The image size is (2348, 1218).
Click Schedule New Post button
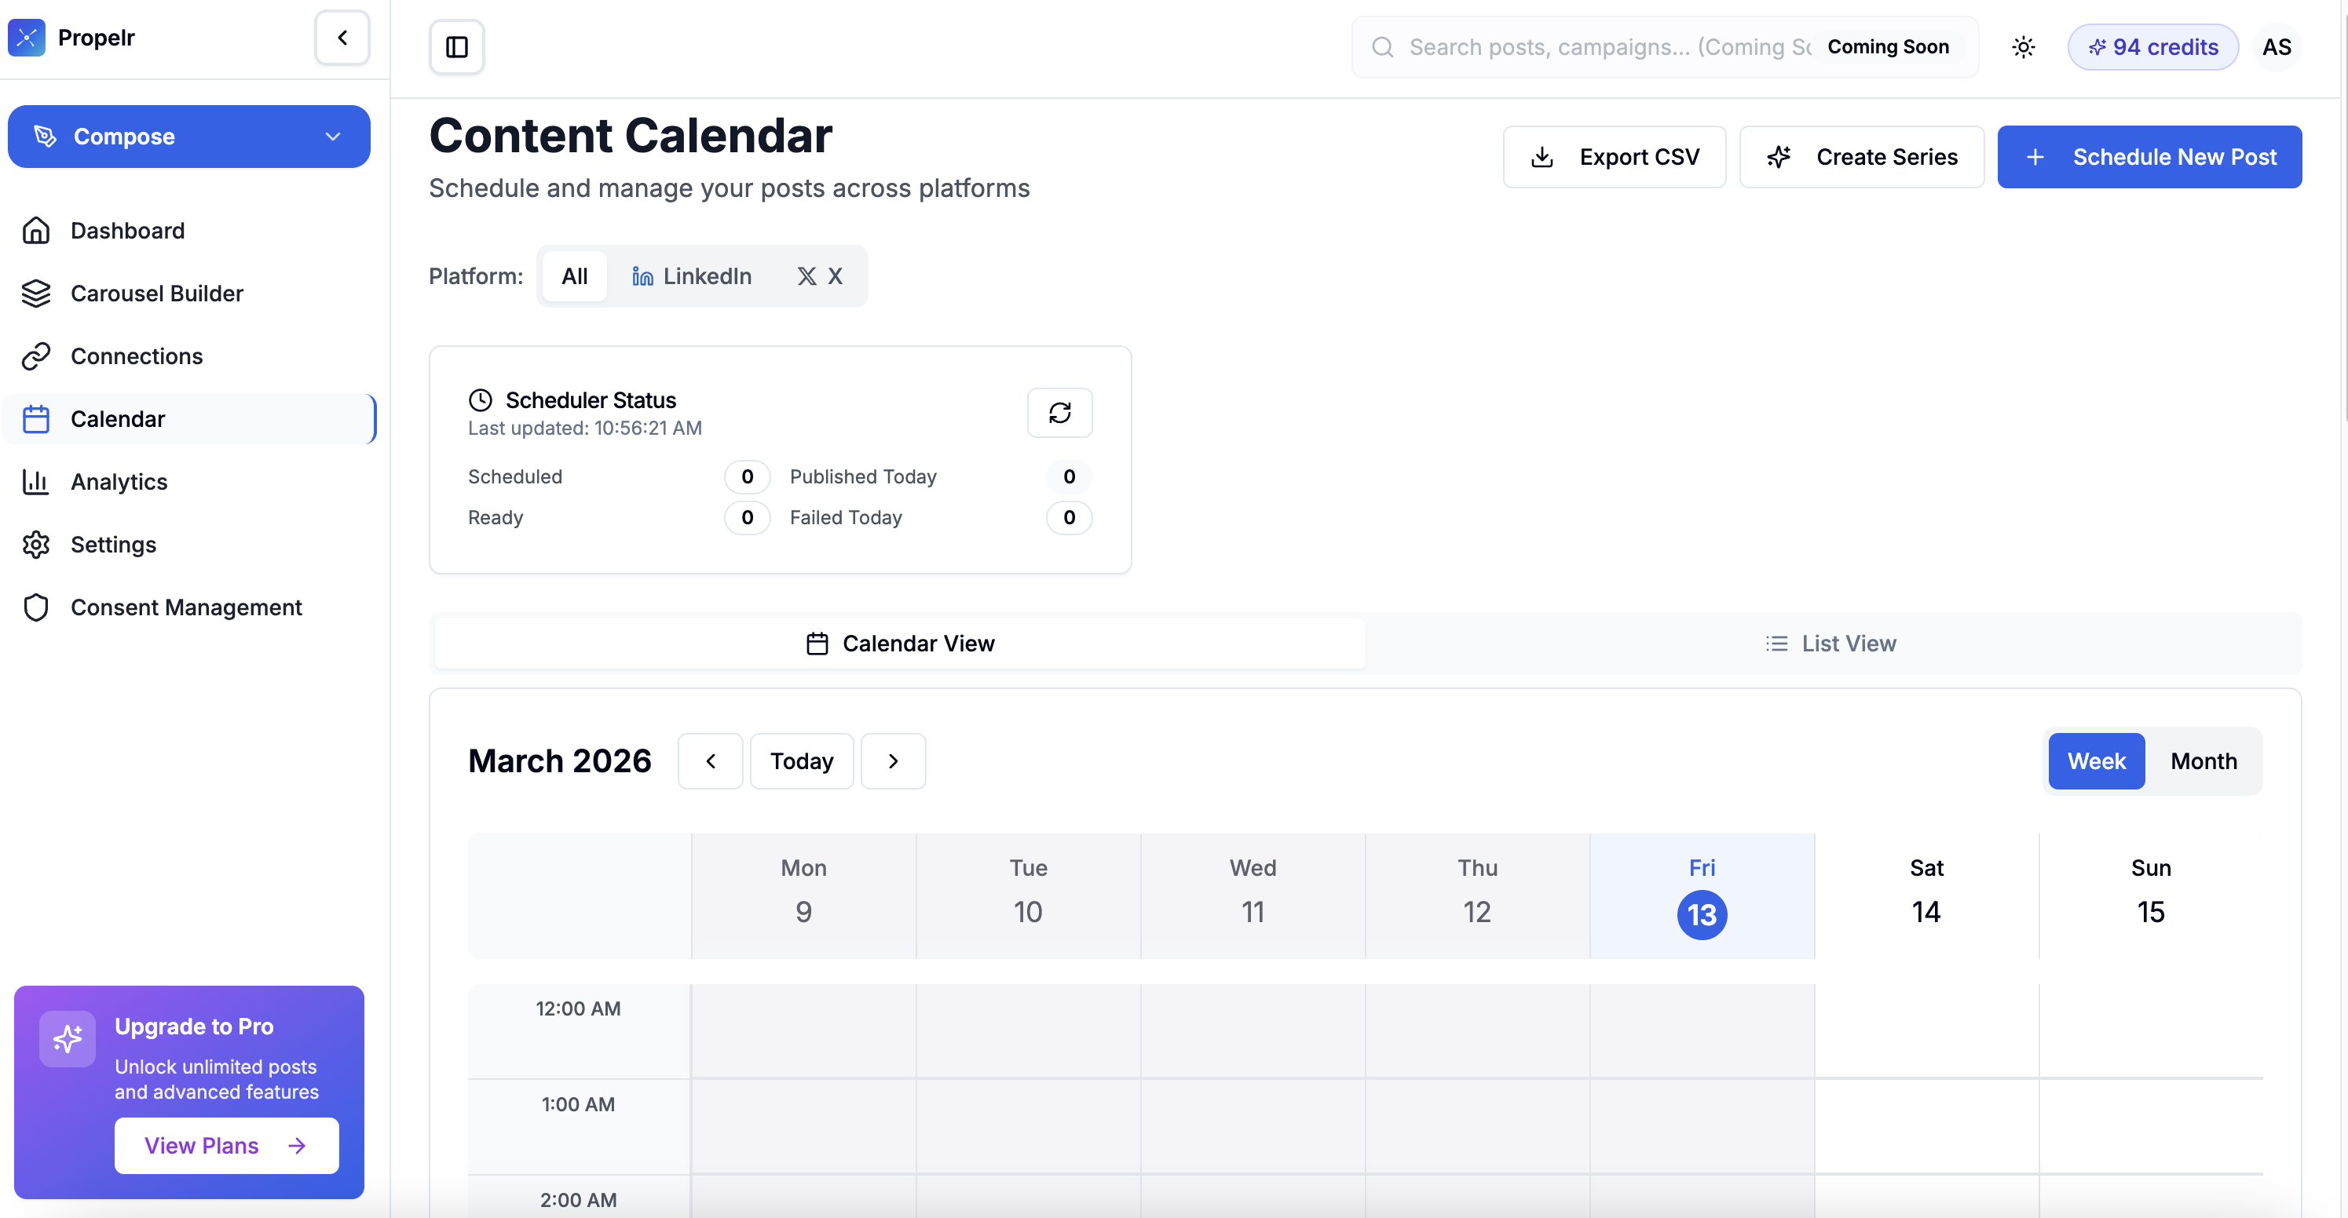[x=2149, y=157]
